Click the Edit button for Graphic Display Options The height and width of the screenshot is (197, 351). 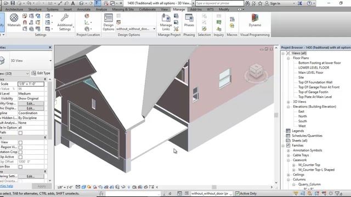(x=31, y=108)
